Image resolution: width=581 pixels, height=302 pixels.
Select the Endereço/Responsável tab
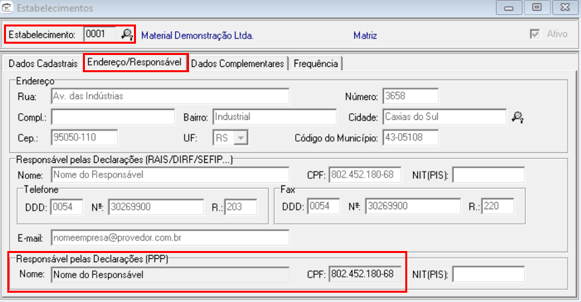coord(135,63)
